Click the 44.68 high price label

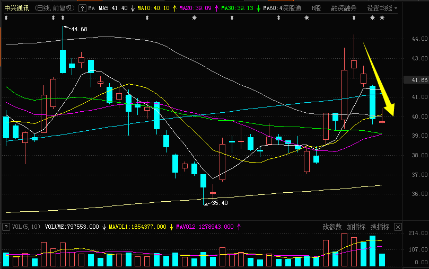coord(80,29)
